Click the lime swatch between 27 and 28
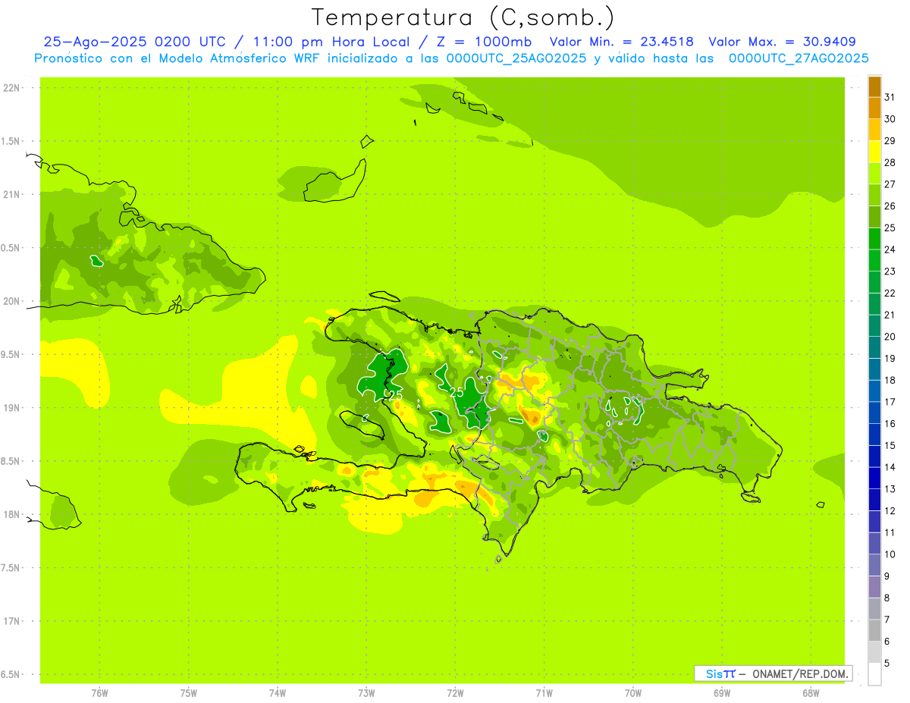This screenshot has height=703, width=910. click(x=874, y=173)
